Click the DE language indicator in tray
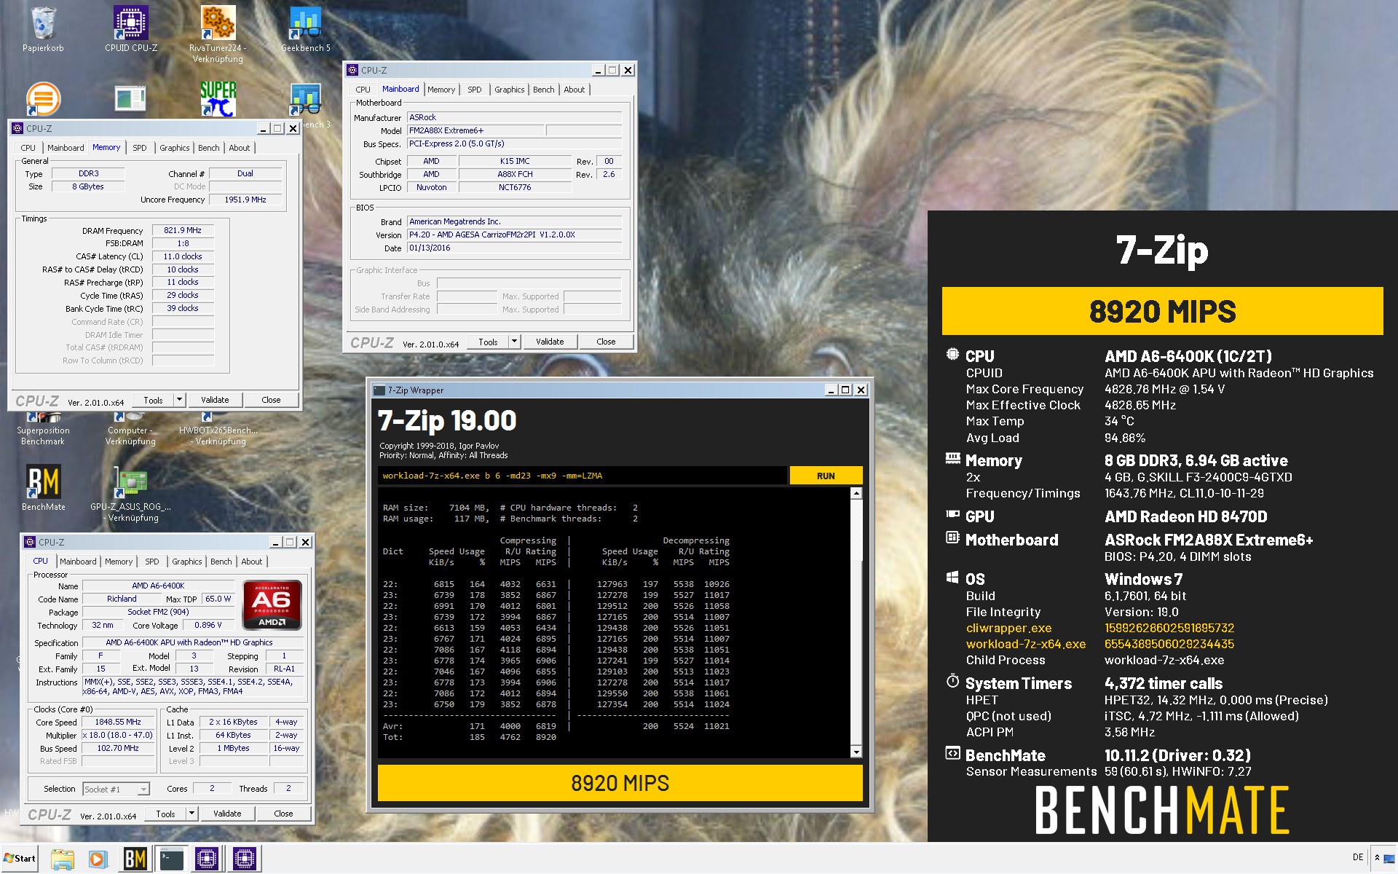The height and width of the screenshot is (874, 1398). click(1357, 857)
